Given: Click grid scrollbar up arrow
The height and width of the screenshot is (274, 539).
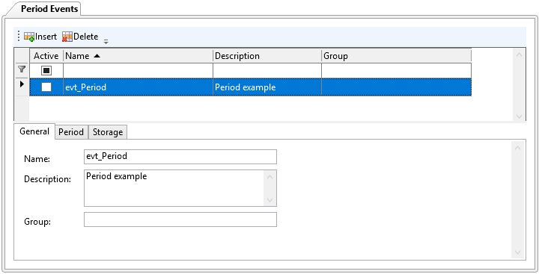Looking at the screenshot, I should point(519,55).
